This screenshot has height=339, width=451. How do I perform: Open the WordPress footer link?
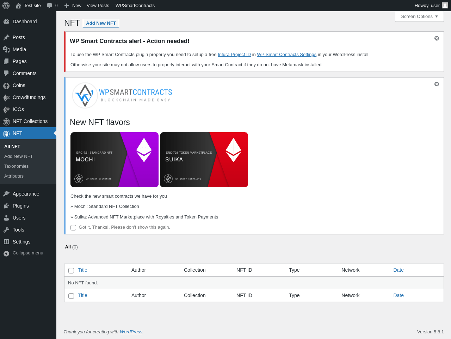[131, 332]
